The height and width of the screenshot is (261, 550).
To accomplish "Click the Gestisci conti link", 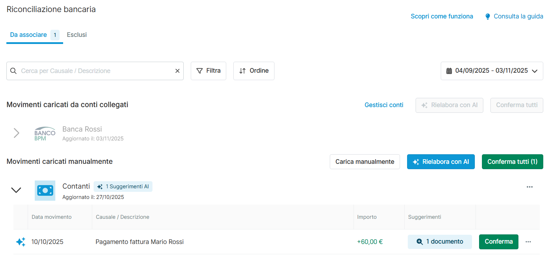I will pos(384,105).
